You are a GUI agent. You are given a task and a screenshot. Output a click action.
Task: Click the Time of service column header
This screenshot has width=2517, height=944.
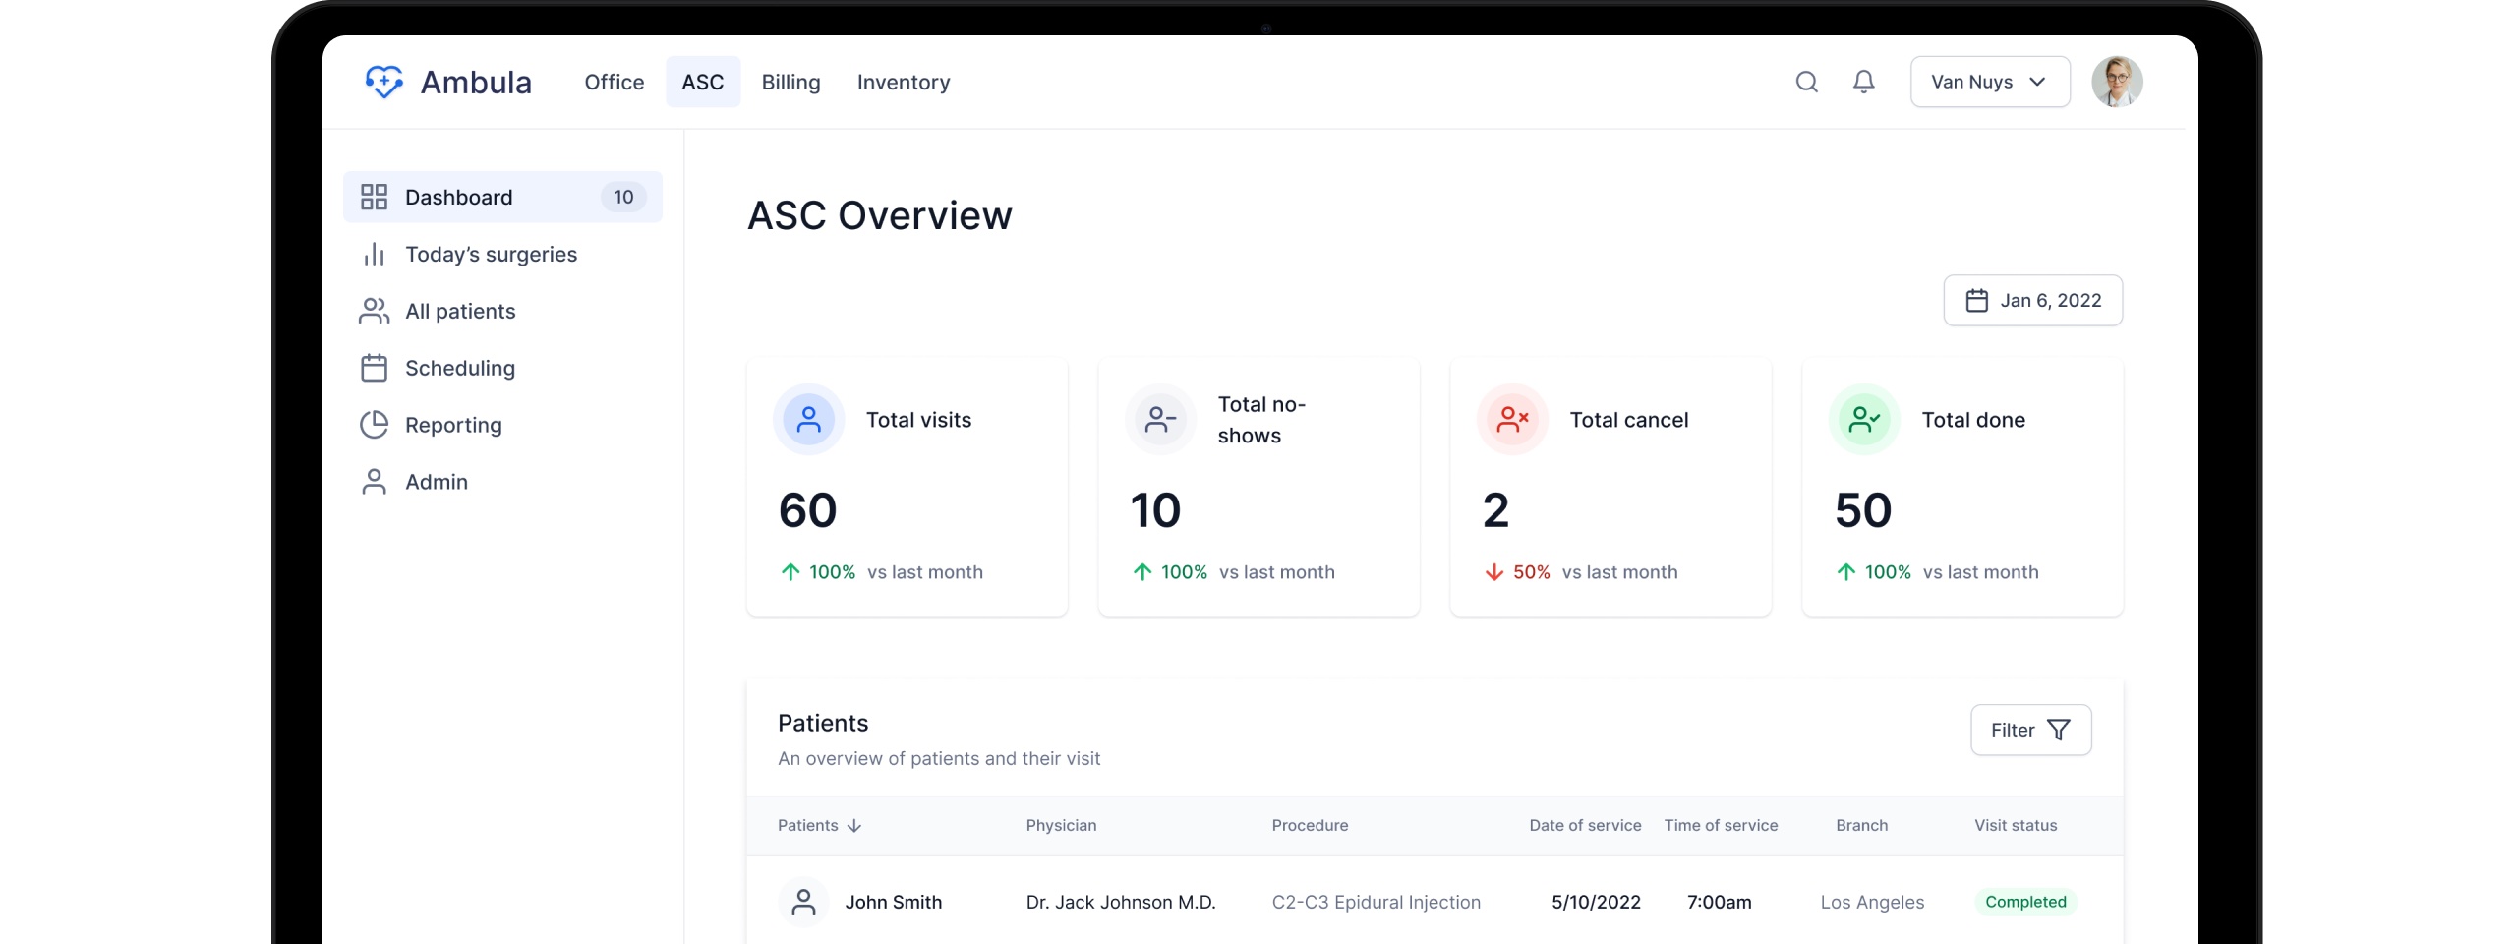(1721, 825)
